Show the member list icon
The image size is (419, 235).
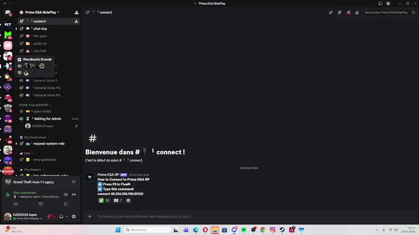357,12
